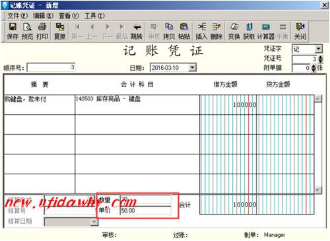Click the 结算号 input field
Screen dimensions: 330x241
coord(70,211)
